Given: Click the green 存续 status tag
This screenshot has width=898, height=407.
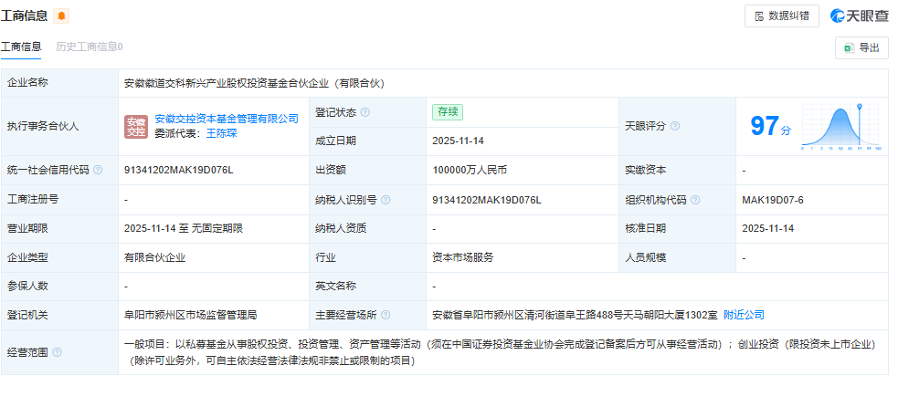Looking at the screenshot, I should (448, 111).
